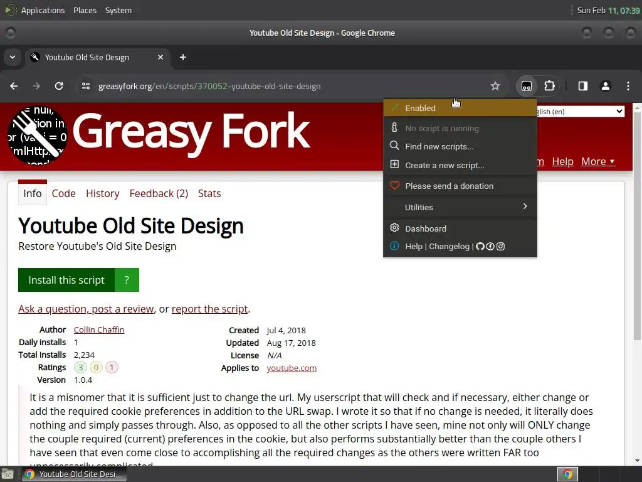This screenshot has height=482, width=642.
Task: Open the Chrome extensions puzzle icon
Action: (x=549, y=86)
